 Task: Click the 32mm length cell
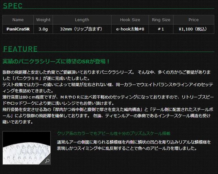[x=82, y=29]
